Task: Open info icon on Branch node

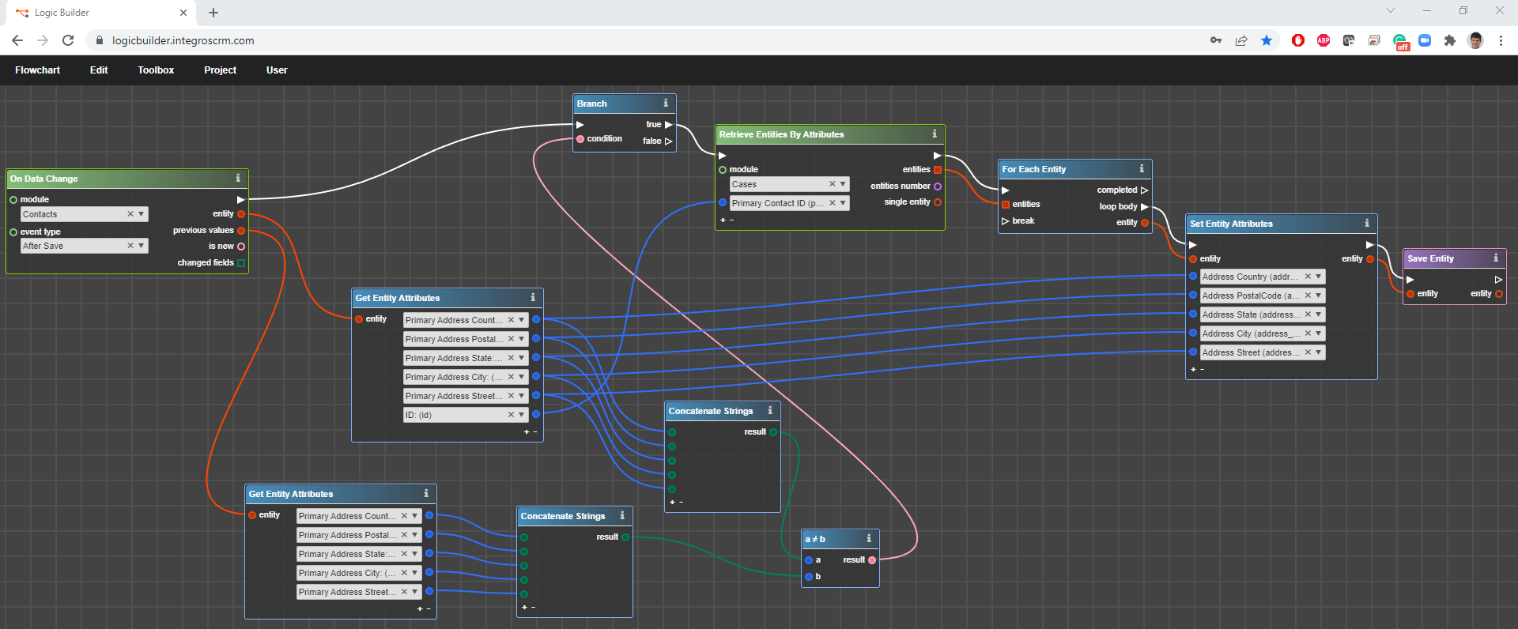Action: point(666,103)
